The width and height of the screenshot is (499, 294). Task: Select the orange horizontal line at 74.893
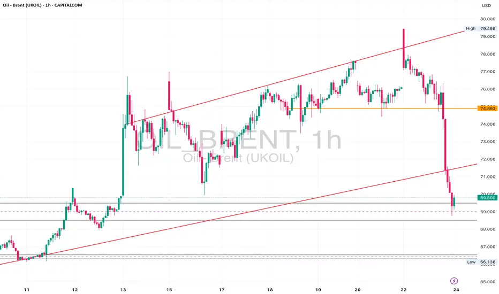point(383,109)
